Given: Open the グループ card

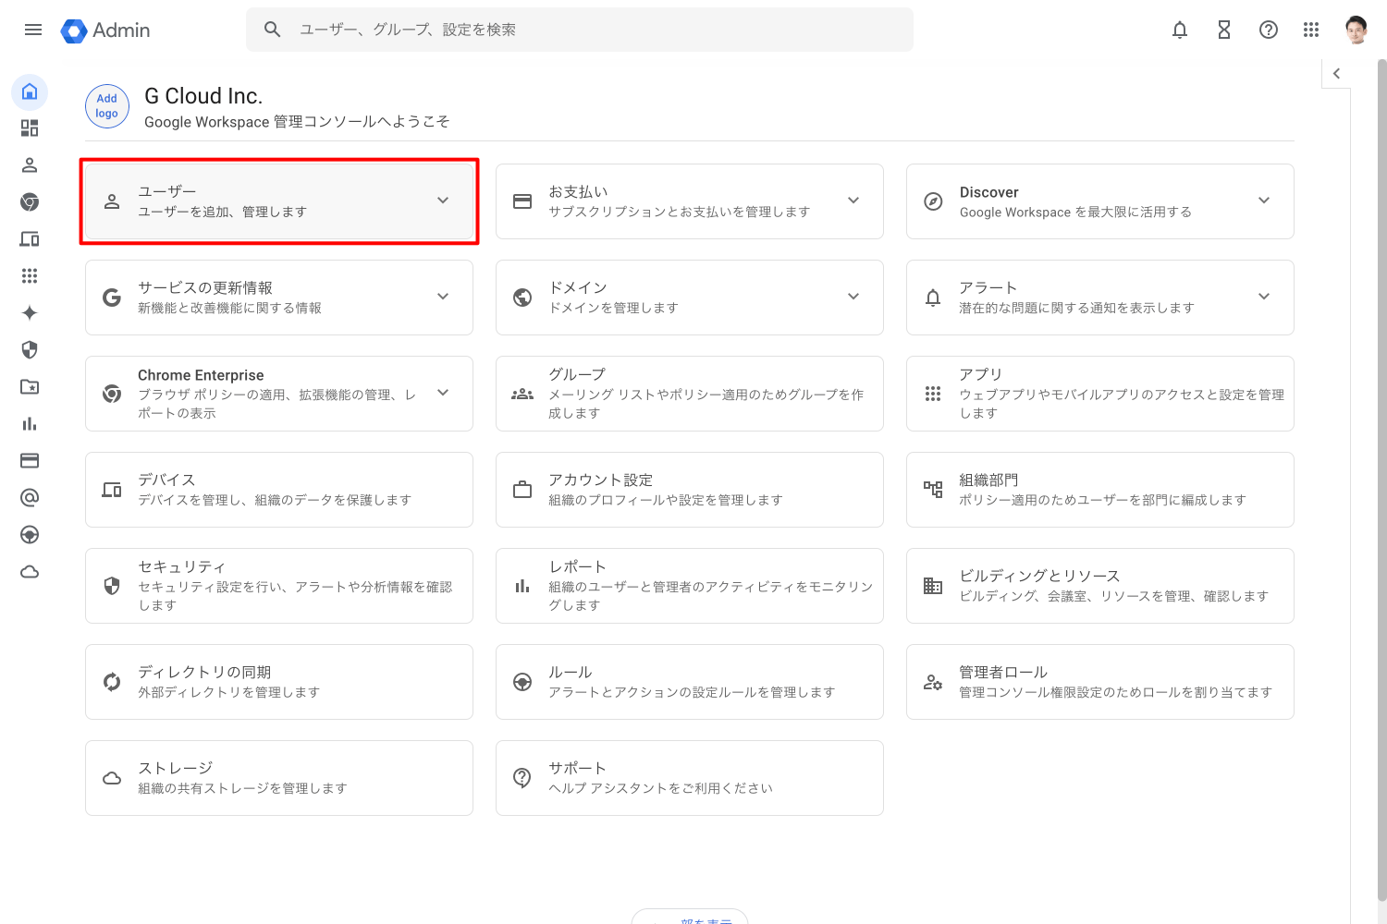Looking at the screenshot, I should pyautogui.click(x=690, y=394).
